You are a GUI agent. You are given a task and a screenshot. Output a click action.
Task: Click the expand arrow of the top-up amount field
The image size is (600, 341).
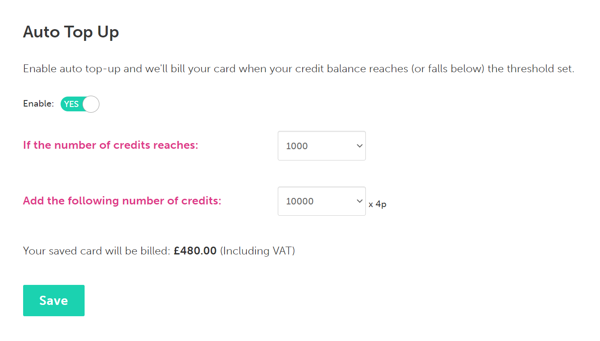(x=359, y=201)
